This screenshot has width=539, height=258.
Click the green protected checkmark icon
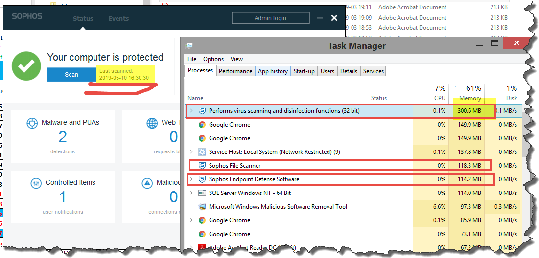(x=26, y=66)
